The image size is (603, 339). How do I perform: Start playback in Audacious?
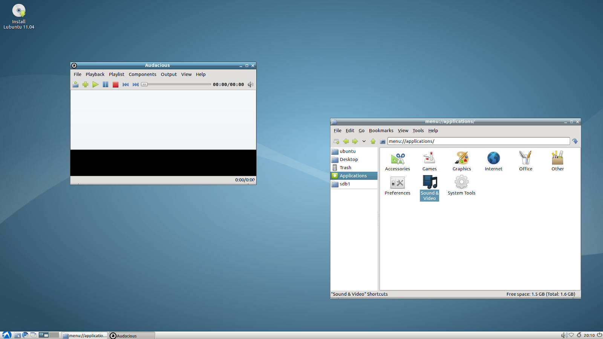pyautogui.click(x=95, y=84)
